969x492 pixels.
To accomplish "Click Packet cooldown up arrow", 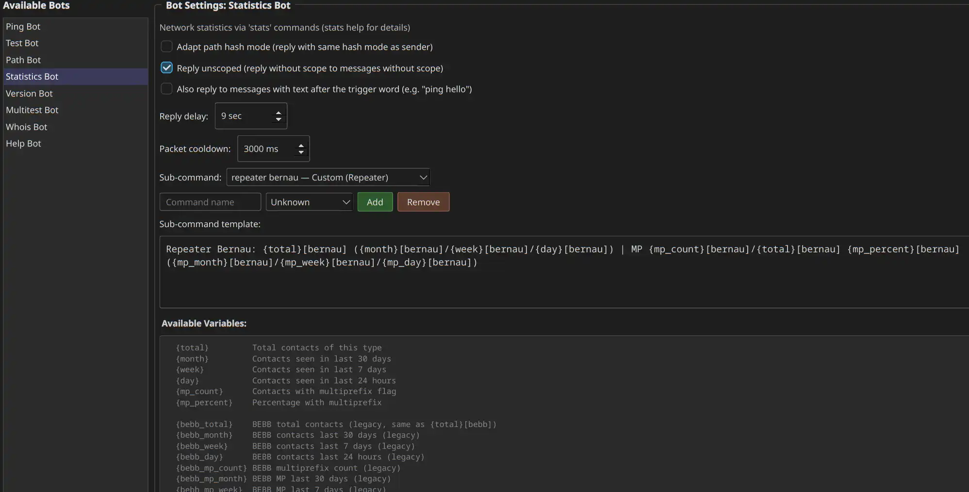I will coord(301,146).
